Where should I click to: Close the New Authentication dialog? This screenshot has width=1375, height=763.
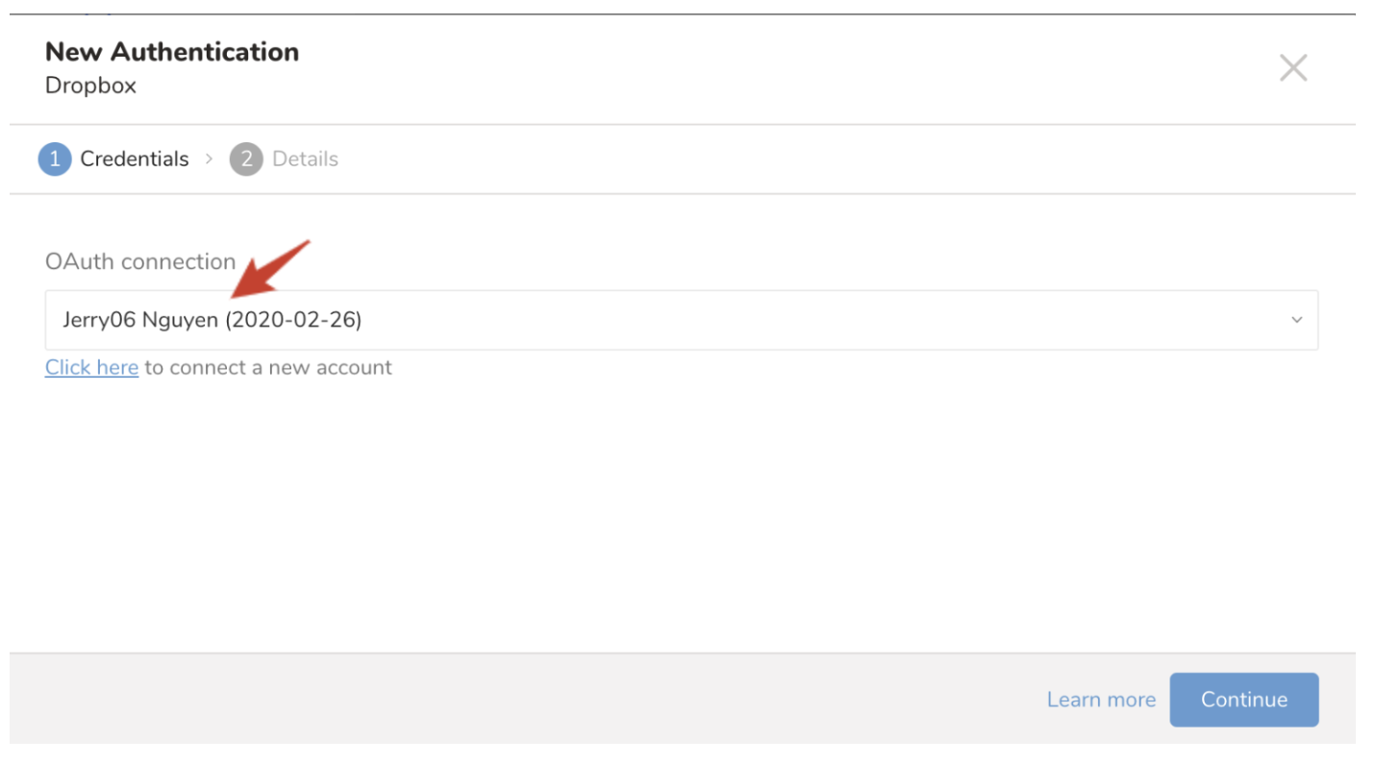coord(1292,68)
